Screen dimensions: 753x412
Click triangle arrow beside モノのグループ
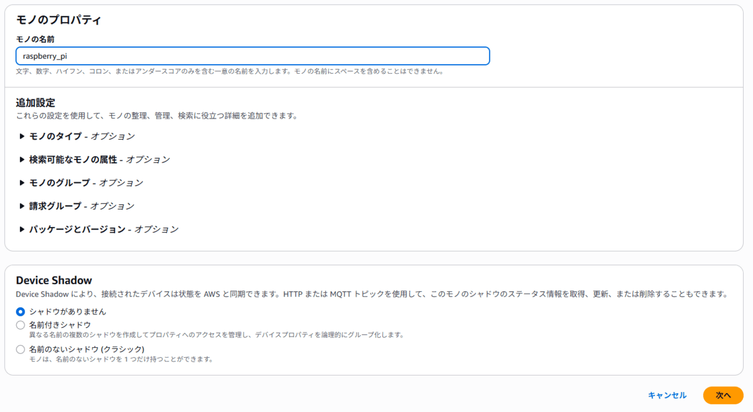[x=22, y=183]
